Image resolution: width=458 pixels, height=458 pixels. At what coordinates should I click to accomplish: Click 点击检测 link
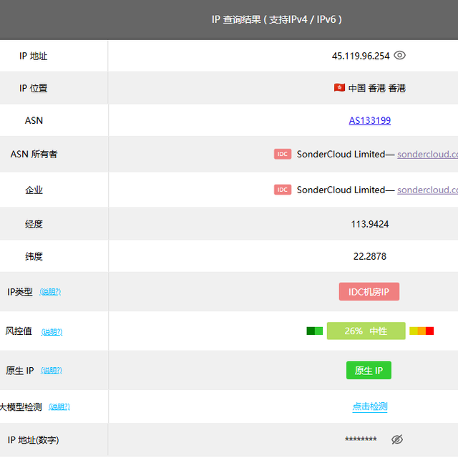click(x=370, y=406)
